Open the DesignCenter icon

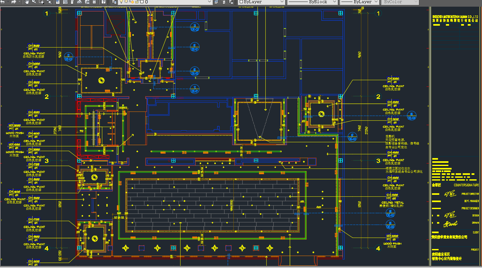65,2
